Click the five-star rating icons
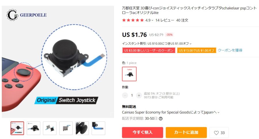The image size is (259, 139). click(x=133, y=20)
